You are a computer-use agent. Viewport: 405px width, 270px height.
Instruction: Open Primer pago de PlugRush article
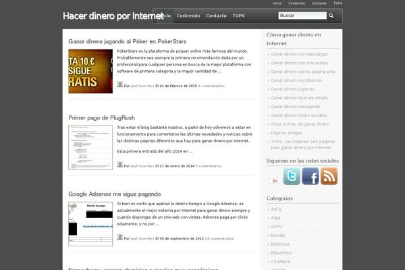pyautogui.click(x=101, y=117)
